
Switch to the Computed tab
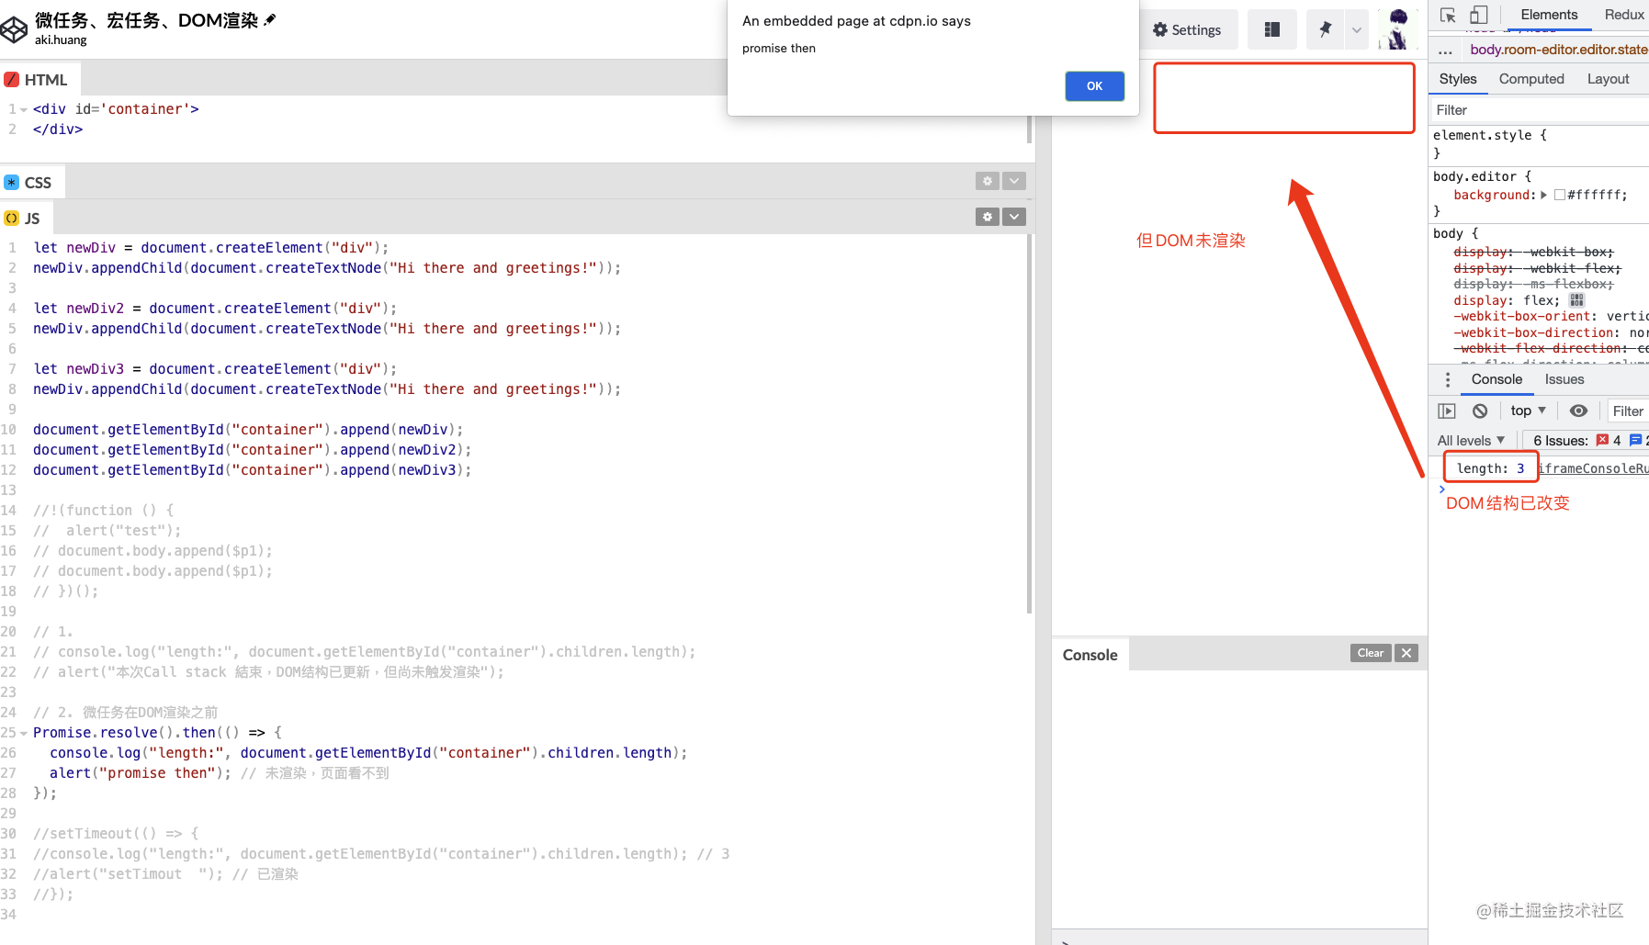pos(1530,79)
